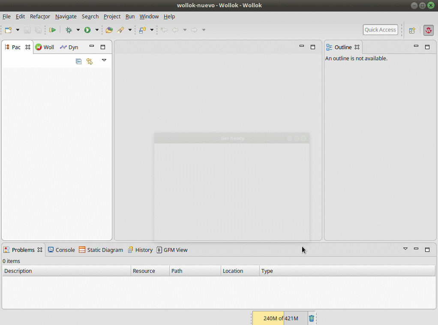Switch to the Static Diagram tab
438x325 pixels.
pos(101,250)
